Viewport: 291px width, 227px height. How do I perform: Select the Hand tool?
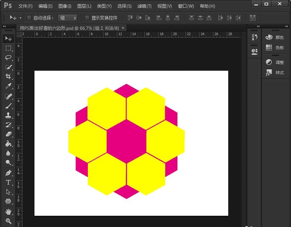pyautogui.click(x=8, y=211)
